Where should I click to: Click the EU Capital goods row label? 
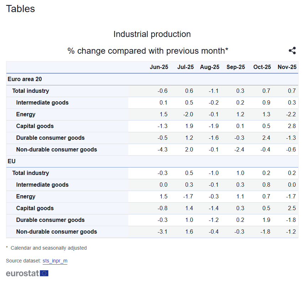[35, 208]
